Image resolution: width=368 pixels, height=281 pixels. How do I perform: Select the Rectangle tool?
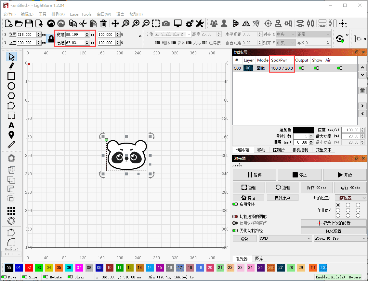[x=11, y=76]
